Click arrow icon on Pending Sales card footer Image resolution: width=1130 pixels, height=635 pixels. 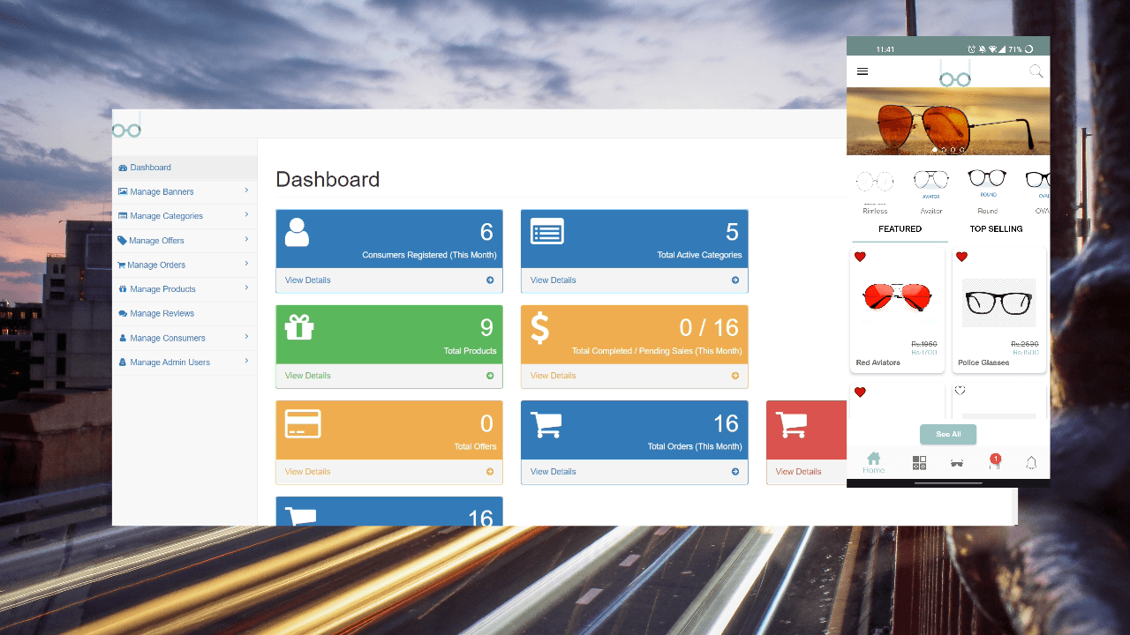[x=735, y=376]
